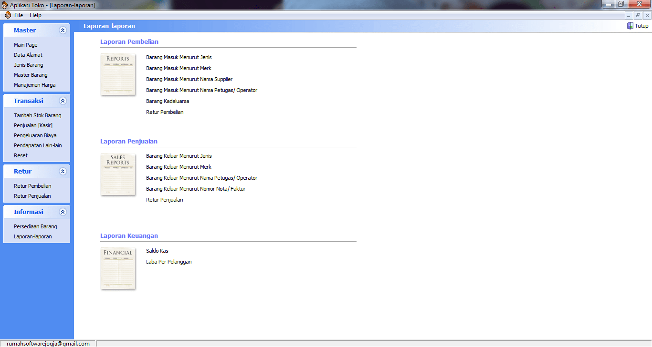This screenshot has height=347, width=652.
Task: Collapse the Transaksi panel chevron
Action: 63,101
